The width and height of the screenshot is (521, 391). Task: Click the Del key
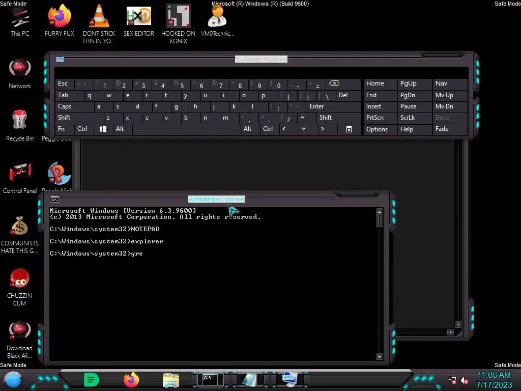point(348,95)
